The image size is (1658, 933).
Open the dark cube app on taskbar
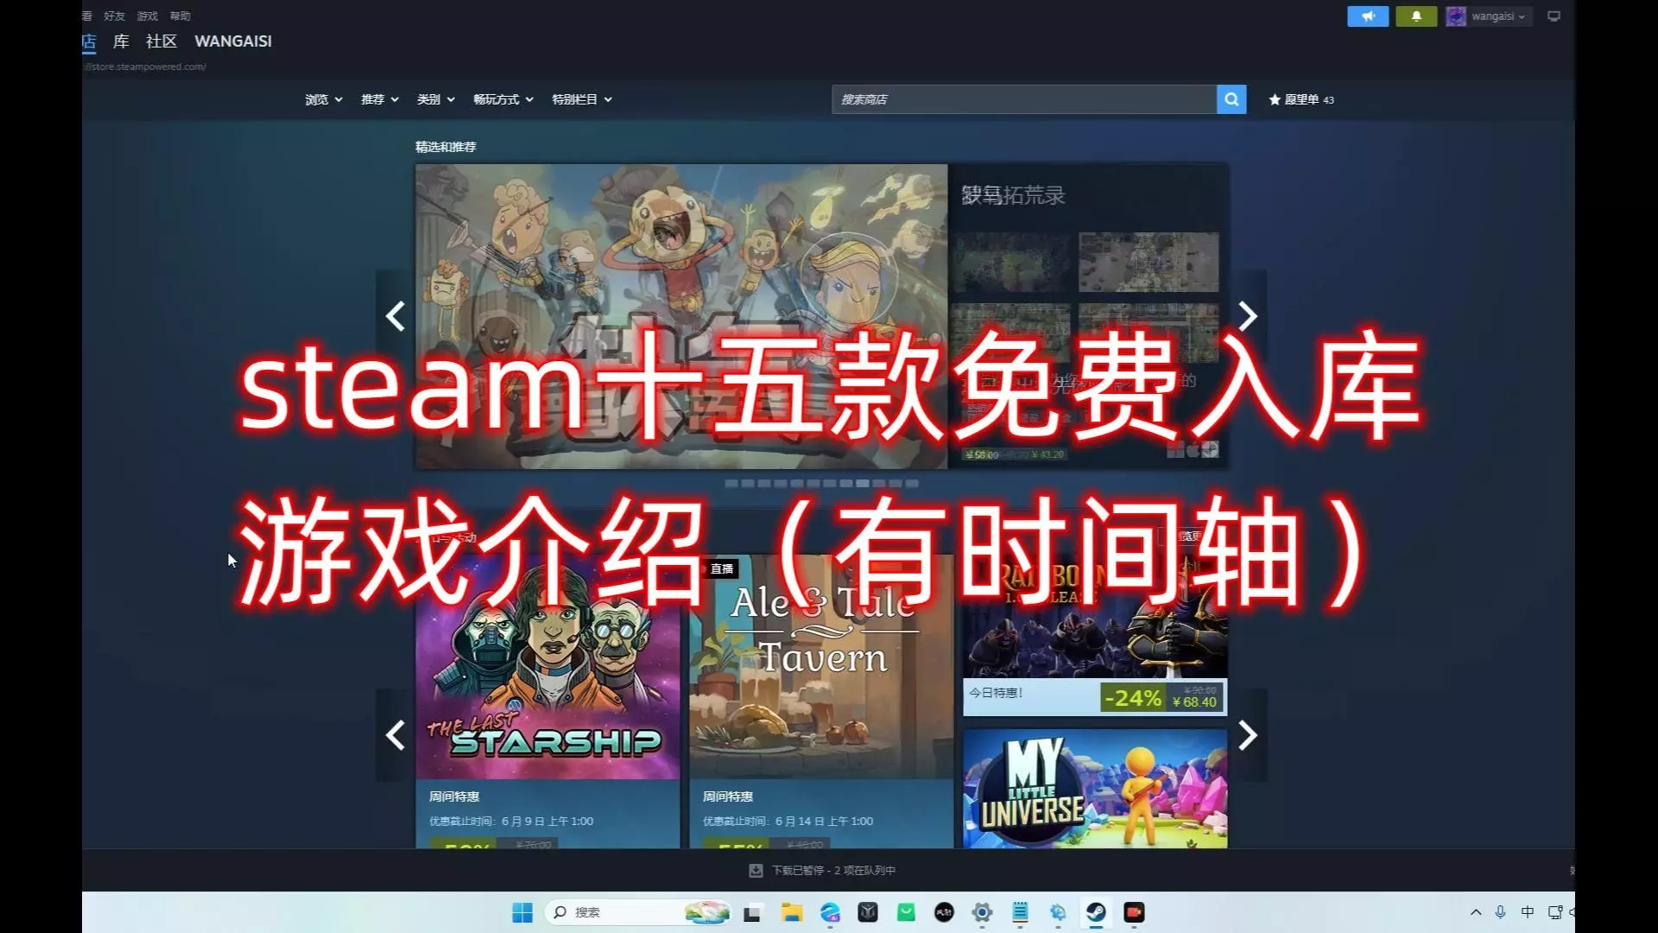868,912
